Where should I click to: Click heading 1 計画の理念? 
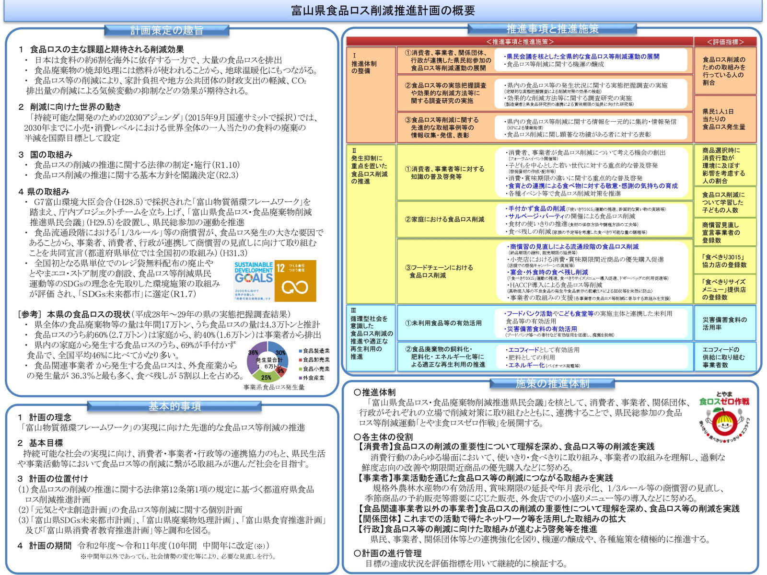pyautogui.click(x=44, y=417)
